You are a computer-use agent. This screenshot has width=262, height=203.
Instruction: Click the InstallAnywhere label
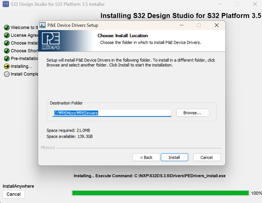18,186
